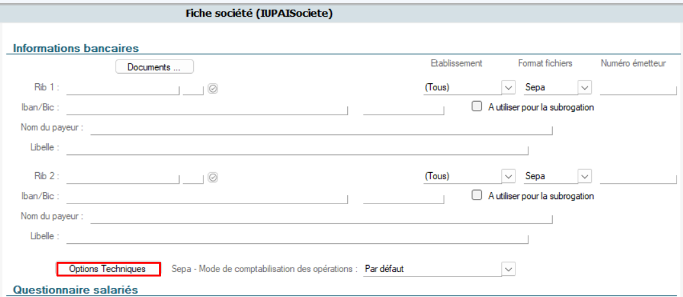Screen dimensions: 683x297
Task: Click Rib 2 Nom du payeur field
Action: [x=321, y=216]
